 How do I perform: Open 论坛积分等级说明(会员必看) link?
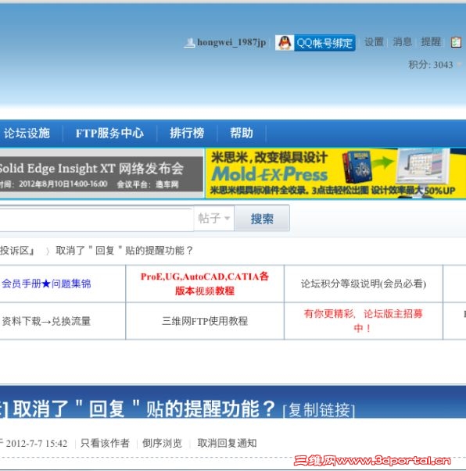pyautogui.click(x=363, y=284)
